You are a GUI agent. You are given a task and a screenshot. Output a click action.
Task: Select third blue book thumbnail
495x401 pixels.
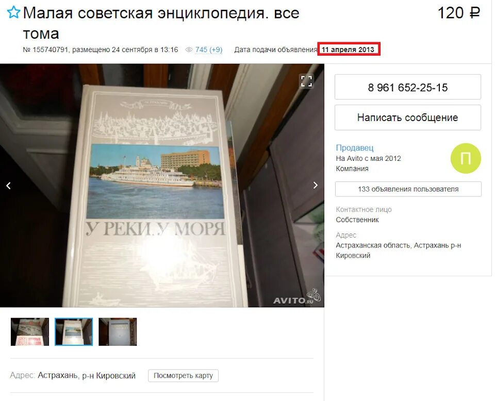point(118,331)
